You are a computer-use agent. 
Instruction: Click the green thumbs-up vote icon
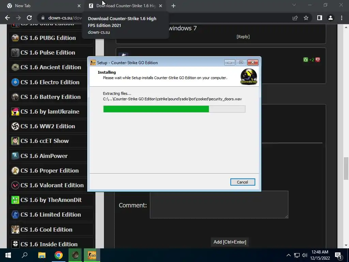(306, 60)
